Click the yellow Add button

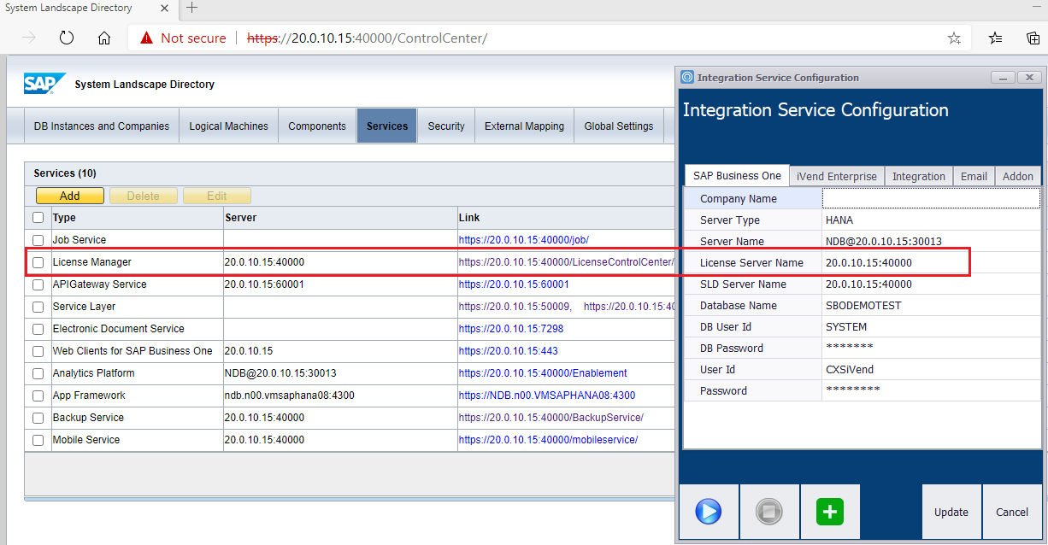70,196
